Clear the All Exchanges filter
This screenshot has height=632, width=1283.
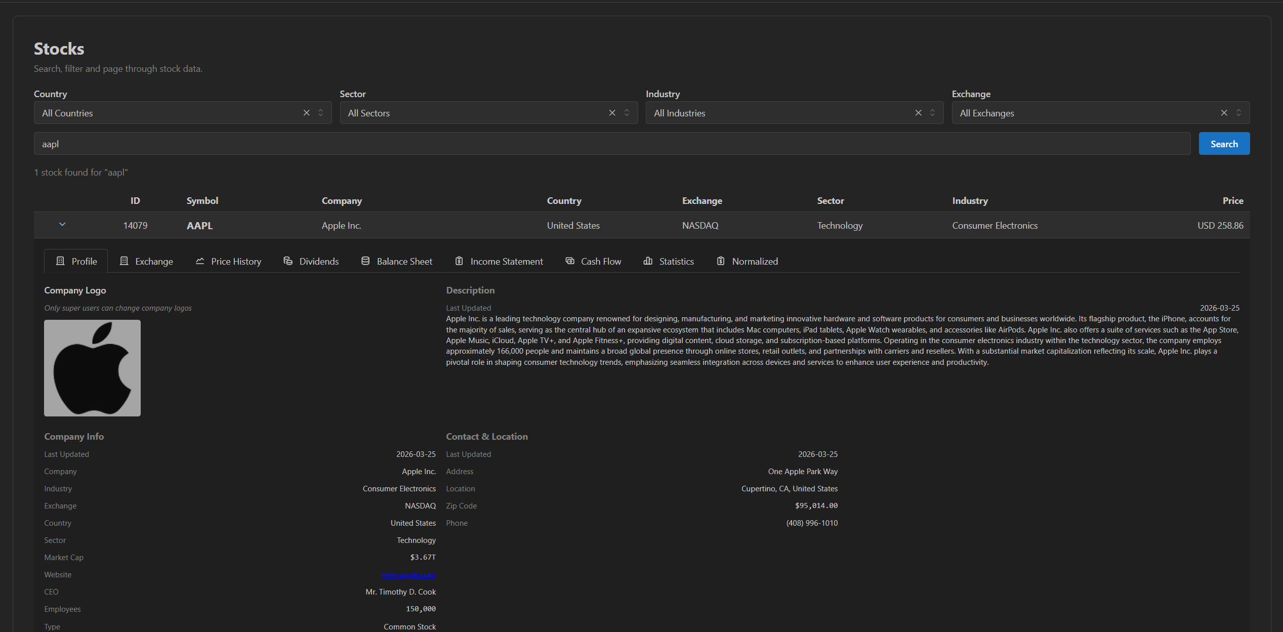click(1224, 113)
